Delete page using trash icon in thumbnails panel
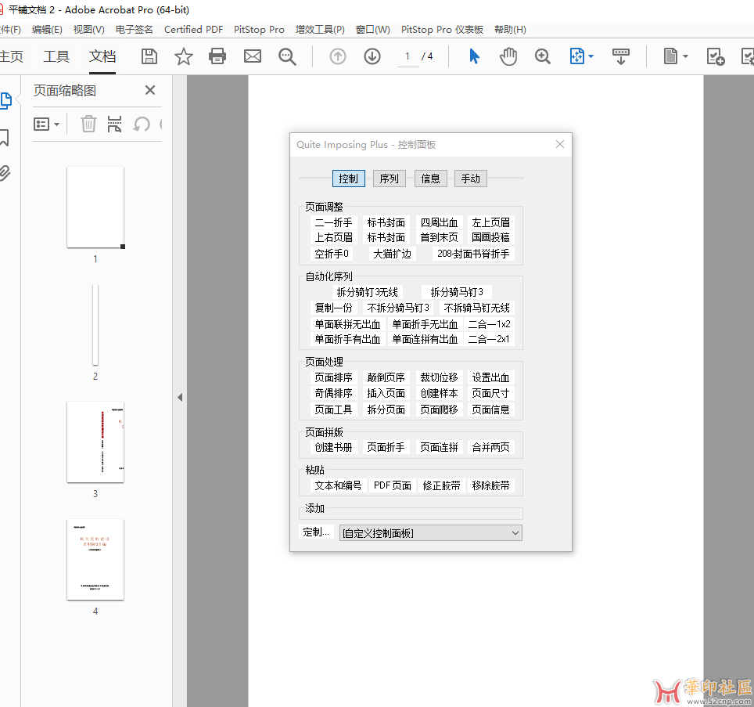754x707 pixels. tap(88, 124)
